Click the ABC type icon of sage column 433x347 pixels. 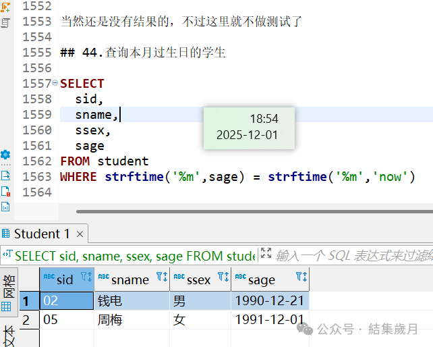[x=241, y=276]
